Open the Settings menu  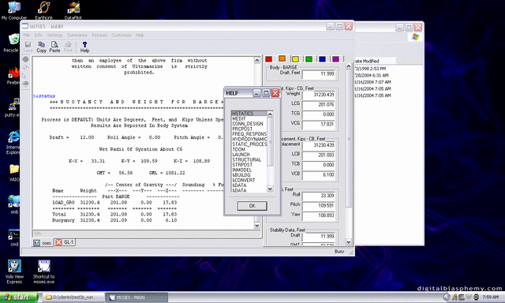tap(54, 35)
